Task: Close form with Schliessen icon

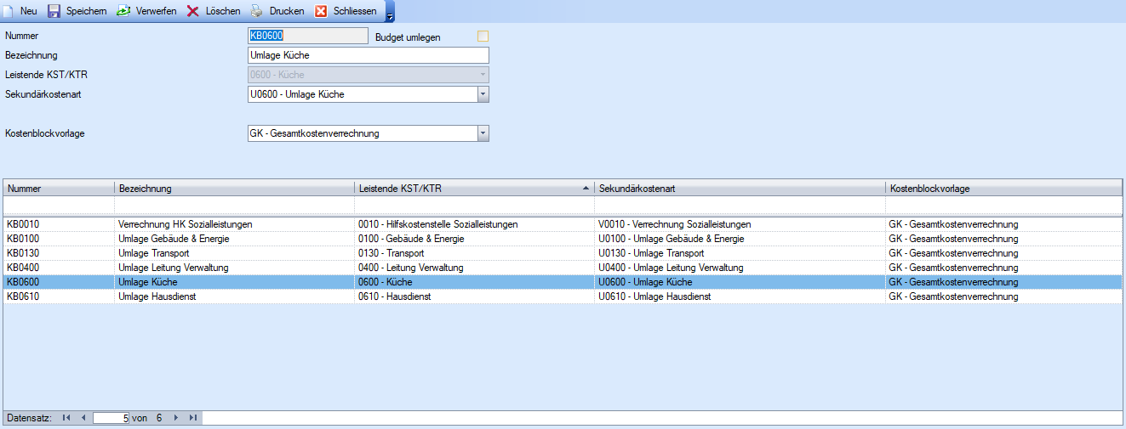Action: coord(322,11)
